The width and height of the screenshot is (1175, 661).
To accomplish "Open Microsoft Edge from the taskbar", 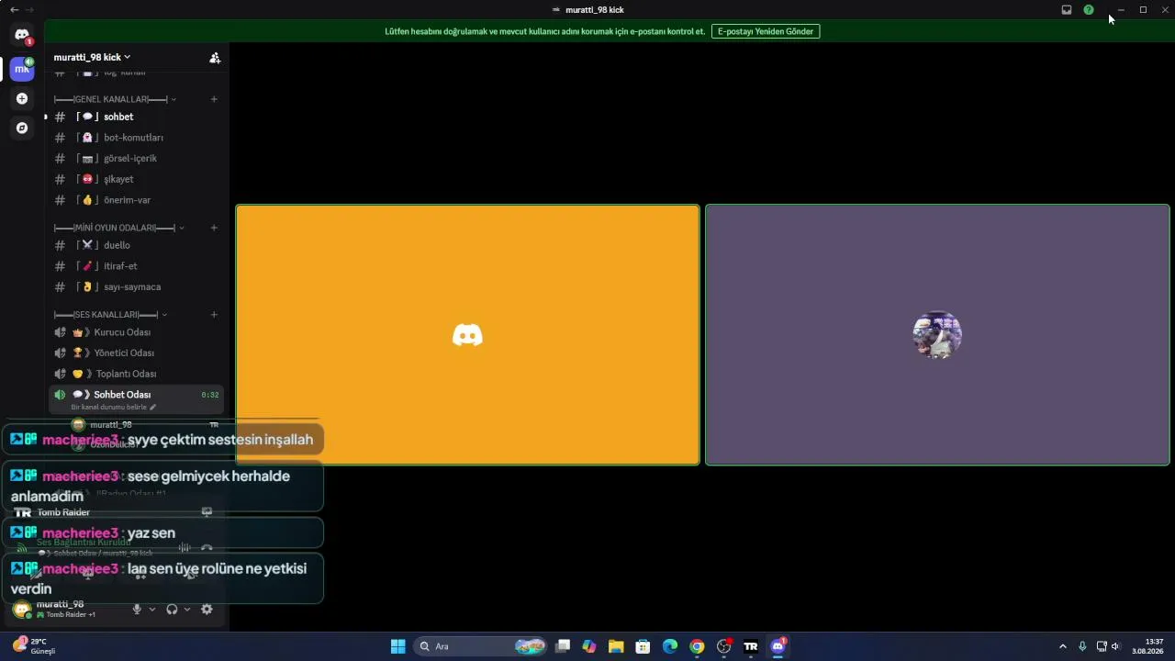I will [x=670, y=646].
